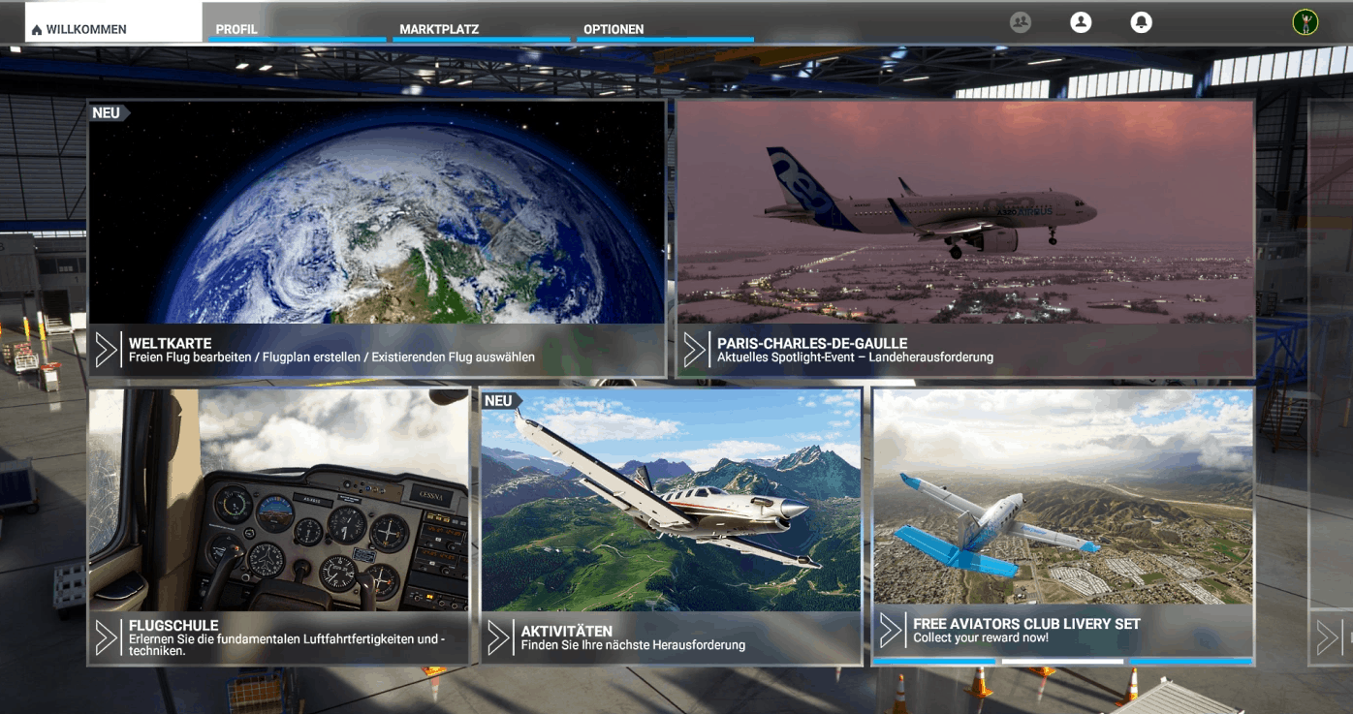The height and width of the screenshot is (714, 1353).
Task: Click the arrow icon beside Aktivitäten
Action: click(498, 637)
